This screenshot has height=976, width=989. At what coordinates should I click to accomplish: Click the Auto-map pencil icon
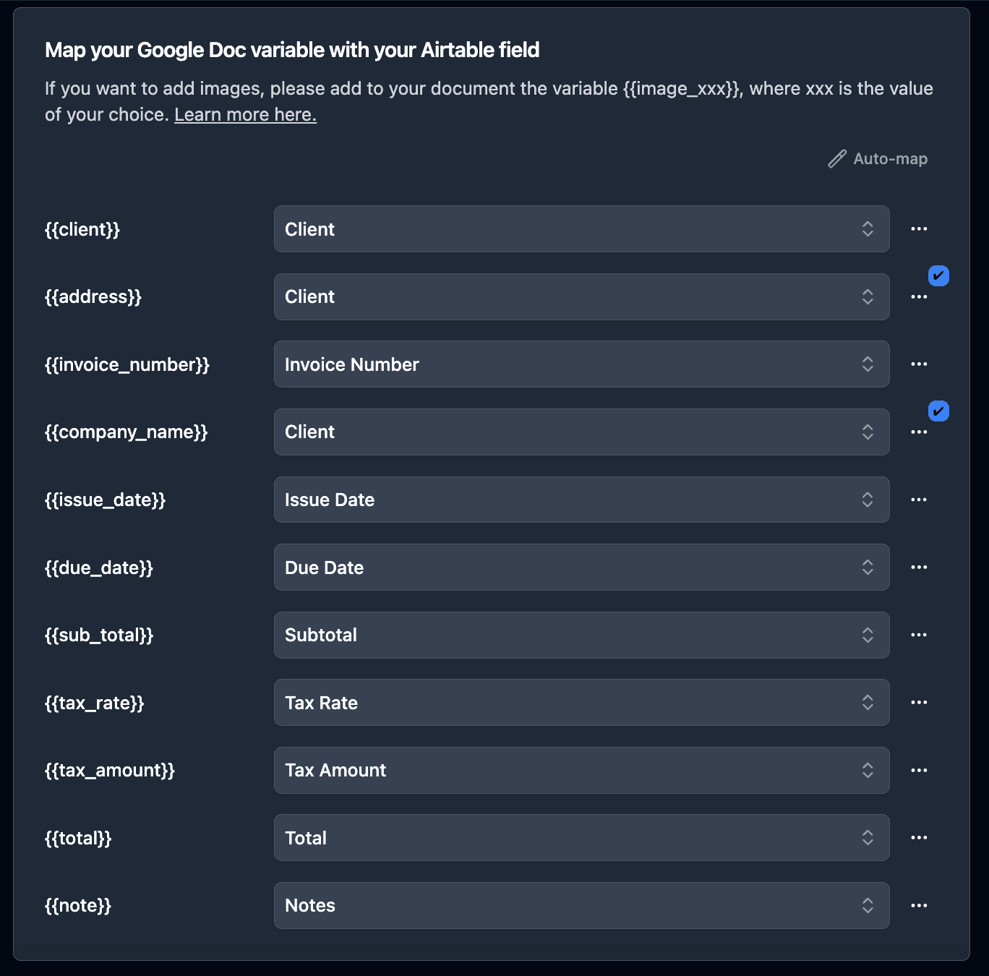pos(837,159)
